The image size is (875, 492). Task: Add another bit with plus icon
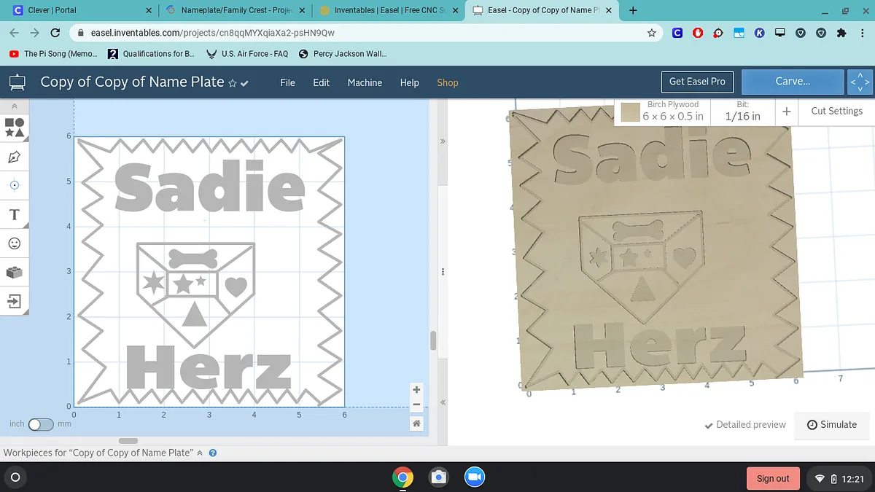click(786, 112)
